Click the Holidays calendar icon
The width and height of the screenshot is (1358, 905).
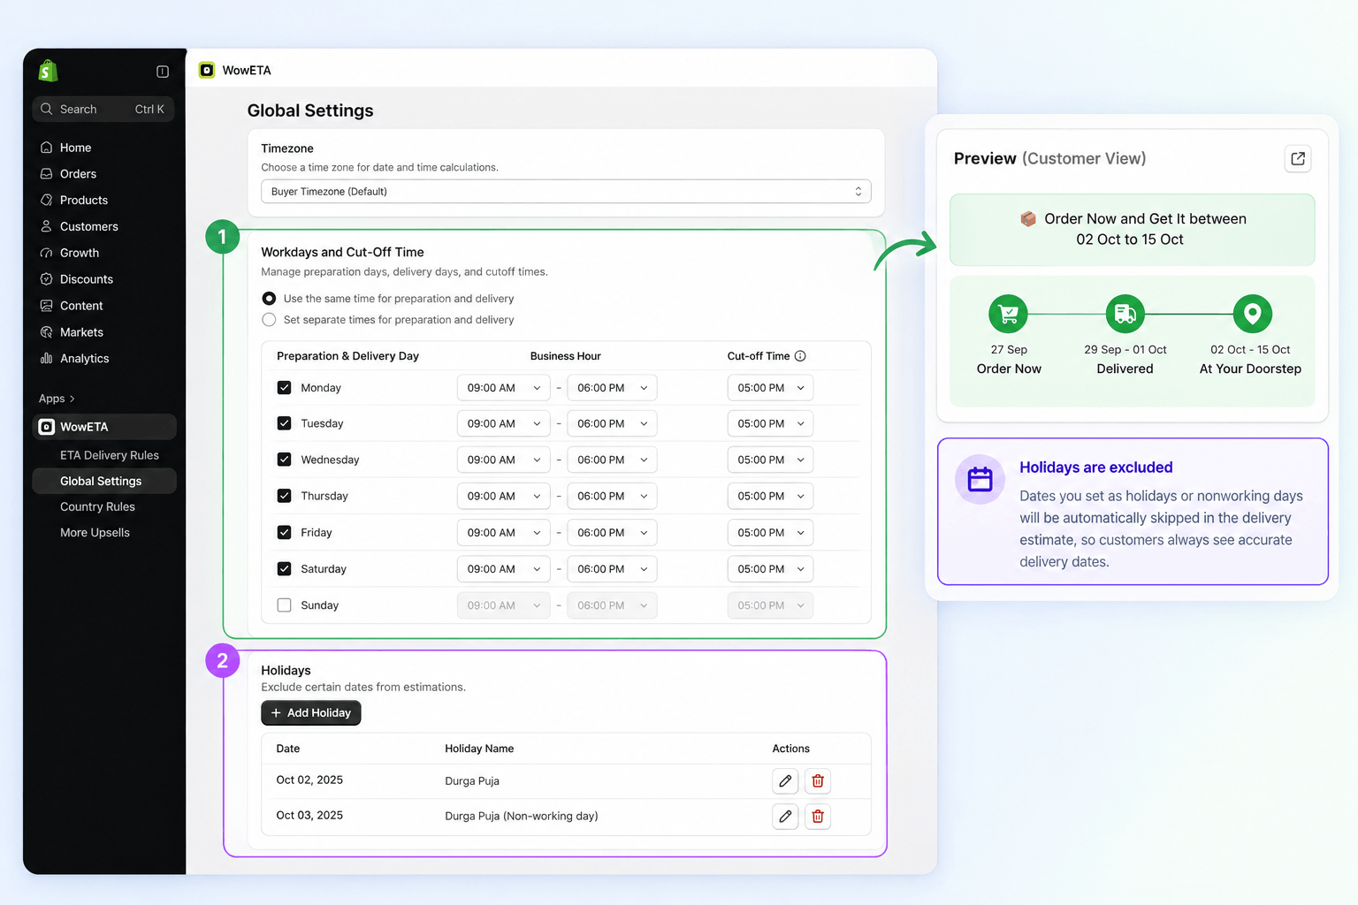(980, 479)
